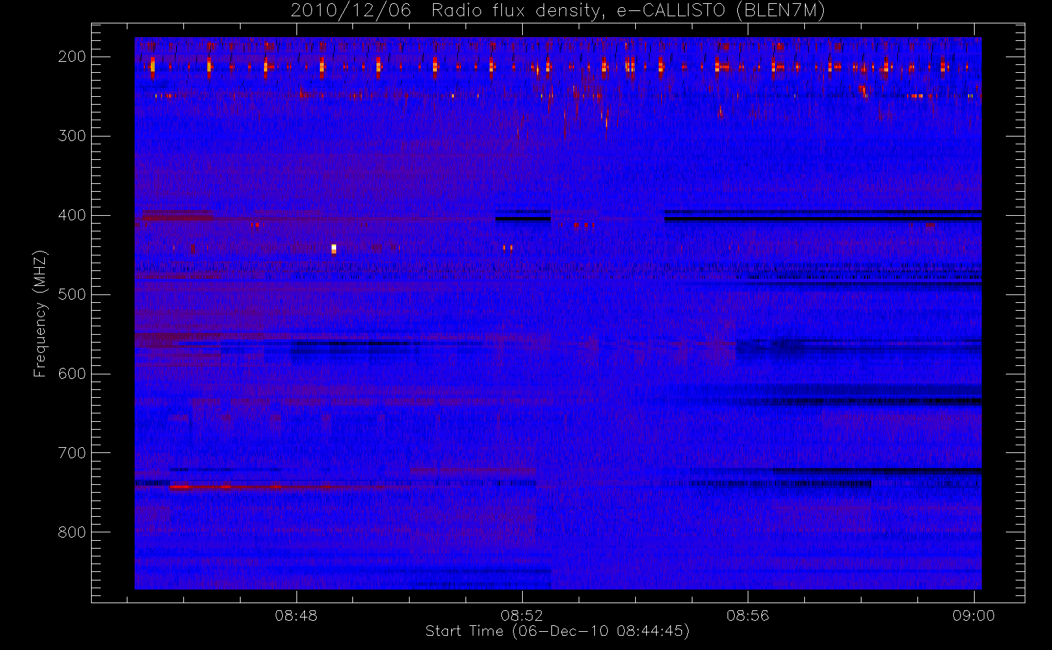The width and height of the screenshot is (1052, 650).
Task: Click the bright white burst near 440 MHz
Action: pos(334,248)
